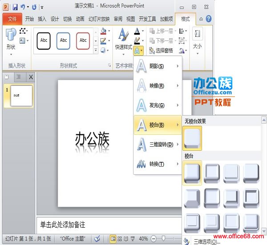The image size is (267, 245).
Task: Click the Help question mark icon
Action: (x=209, y=19)
